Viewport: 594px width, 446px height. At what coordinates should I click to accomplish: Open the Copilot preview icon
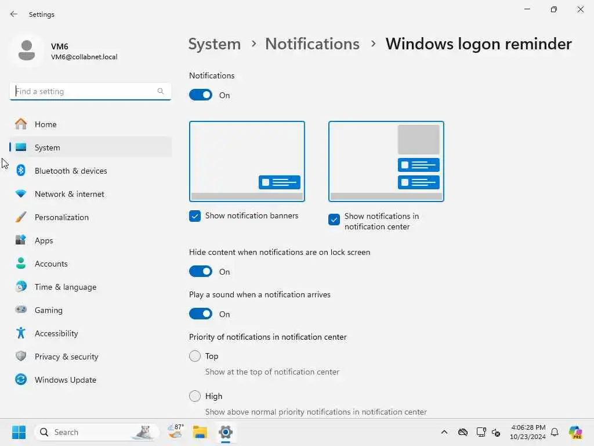coord(575,432)
